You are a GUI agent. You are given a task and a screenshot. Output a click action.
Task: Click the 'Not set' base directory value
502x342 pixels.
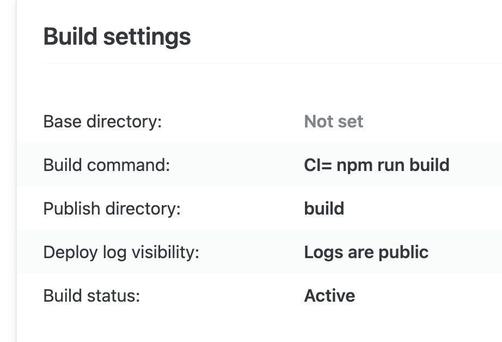tap(333, 121)
